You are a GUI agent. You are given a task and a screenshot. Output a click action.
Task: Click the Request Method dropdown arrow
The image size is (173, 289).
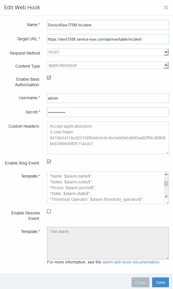tap(166, 52)
